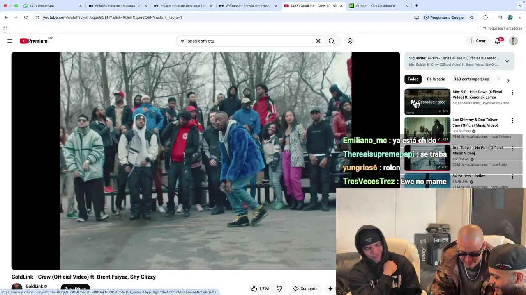Click Compartir share button
The width and height of the screenshot is (526, 295).
[x=305, y=288]
